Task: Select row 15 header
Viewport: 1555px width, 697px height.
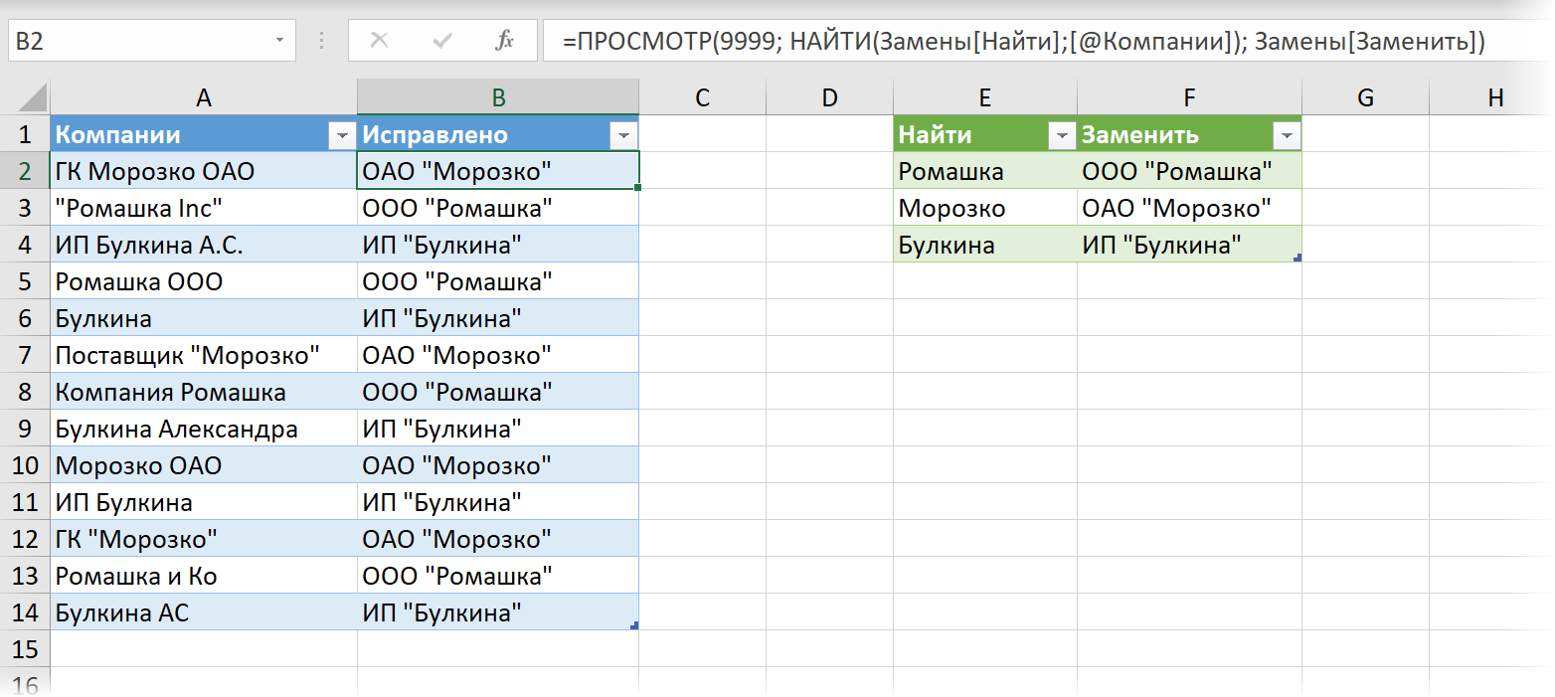Action: click(25, 649)
